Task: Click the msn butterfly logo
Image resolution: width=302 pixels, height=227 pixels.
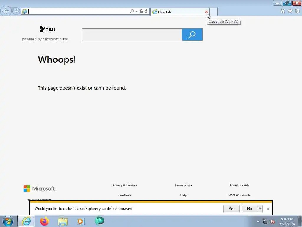Action: point(47,29)
